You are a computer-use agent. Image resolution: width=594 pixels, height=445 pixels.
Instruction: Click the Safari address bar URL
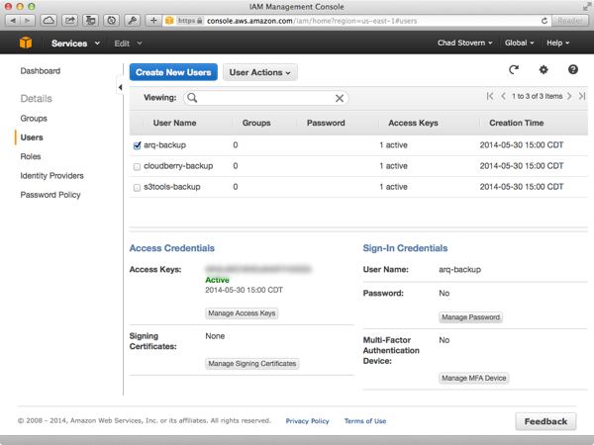coord(312,21)
